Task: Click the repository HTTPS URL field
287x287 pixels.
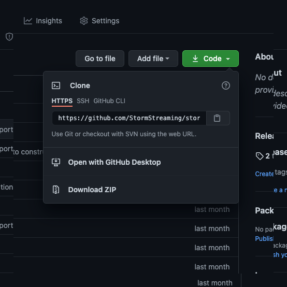Action: tap(129, 118)
